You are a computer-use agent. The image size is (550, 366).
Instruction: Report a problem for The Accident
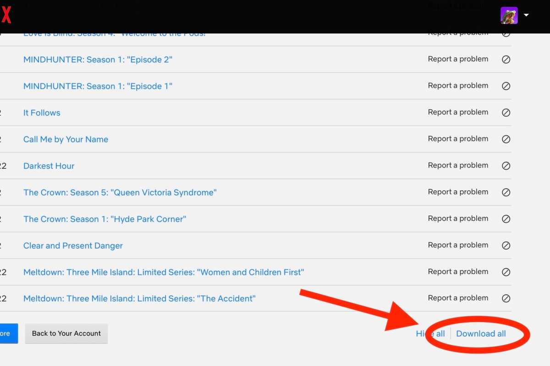click(x=458, y=298)
